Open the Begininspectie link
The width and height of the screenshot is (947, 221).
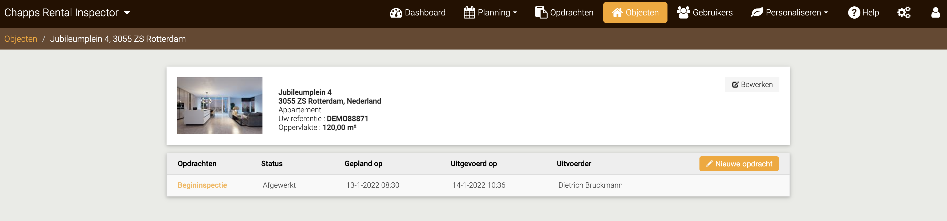202,185
